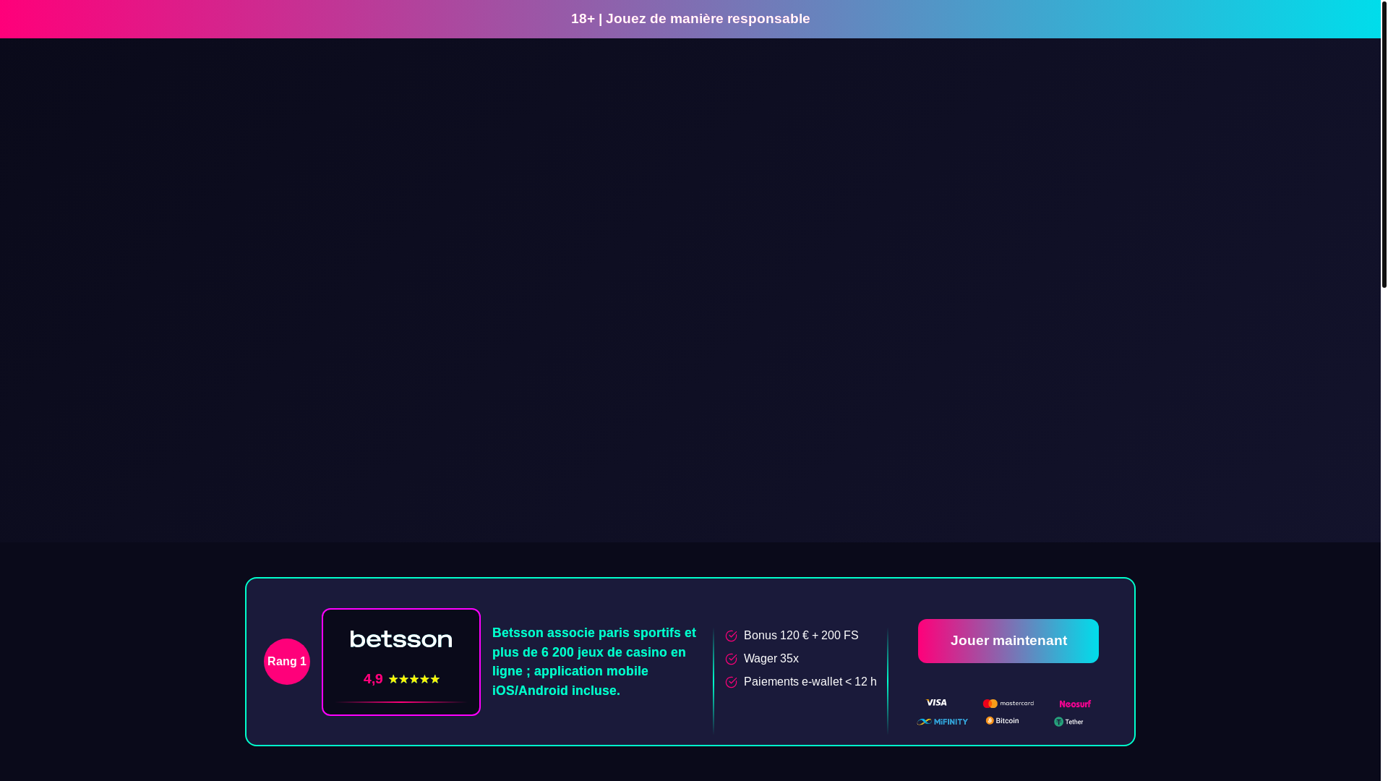Viewport: 1388px width, 781px height.
Task: Click the checkmark beside Paiements e-wallet
Action: point(732,682)
